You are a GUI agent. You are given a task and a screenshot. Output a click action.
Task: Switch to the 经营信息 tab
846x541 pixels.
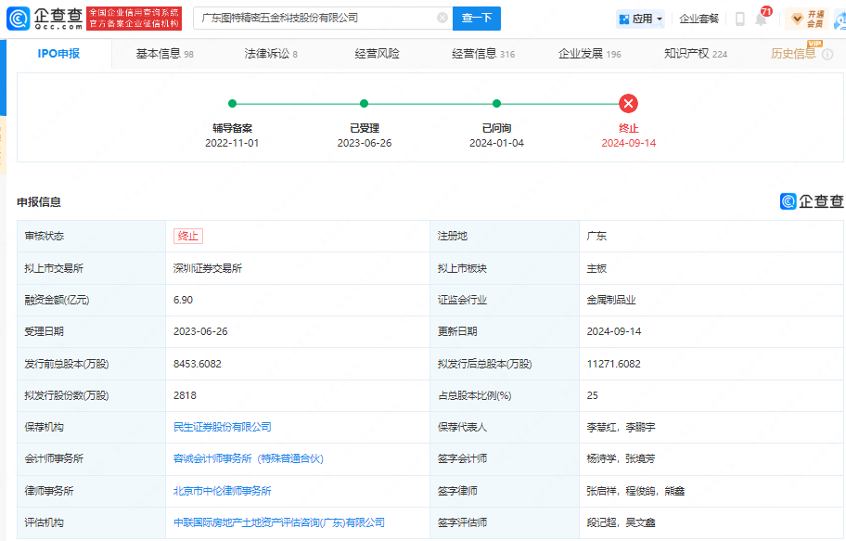[x=483, y=54]
